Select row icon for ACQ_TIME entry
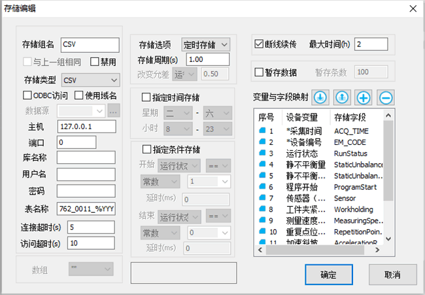 click(x=262, y=131)
